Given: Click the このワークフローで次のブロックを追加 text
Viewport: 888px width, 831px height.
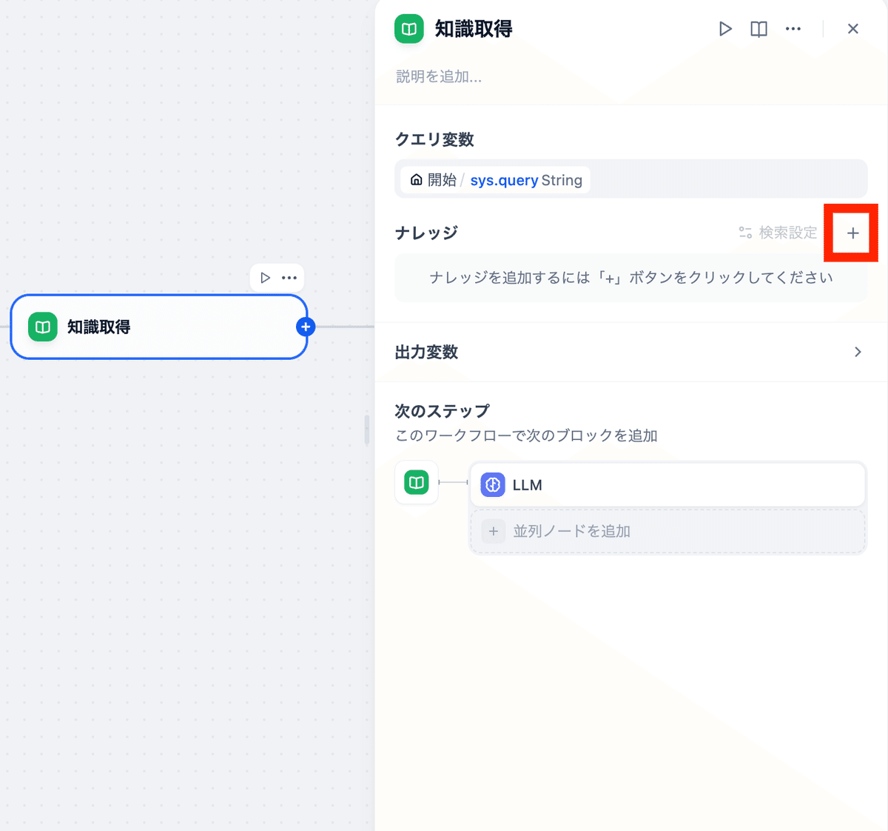Looking at the screenshot, I should pos(526,435).
